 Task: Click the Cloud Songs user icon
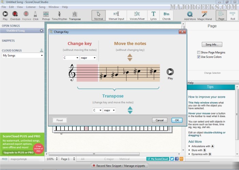coord(41,50)
